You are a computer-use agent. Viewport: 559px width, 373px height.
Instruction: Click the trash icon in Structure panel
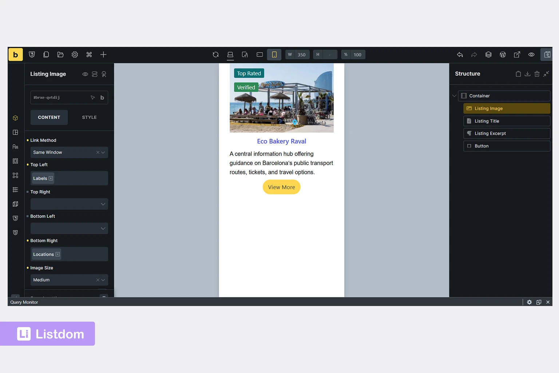(x=537, y=74)
